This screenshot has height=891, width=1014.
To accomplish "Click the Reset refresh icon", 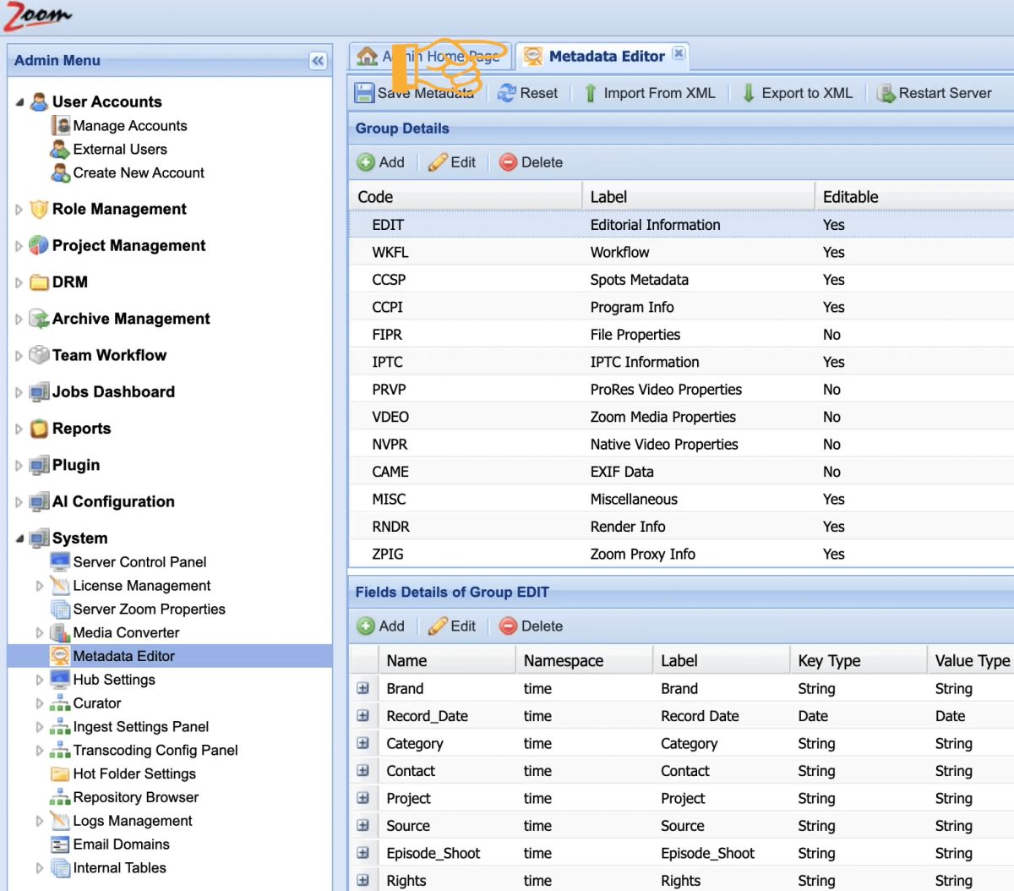I will pyautogui.click(x=507, y=93).
